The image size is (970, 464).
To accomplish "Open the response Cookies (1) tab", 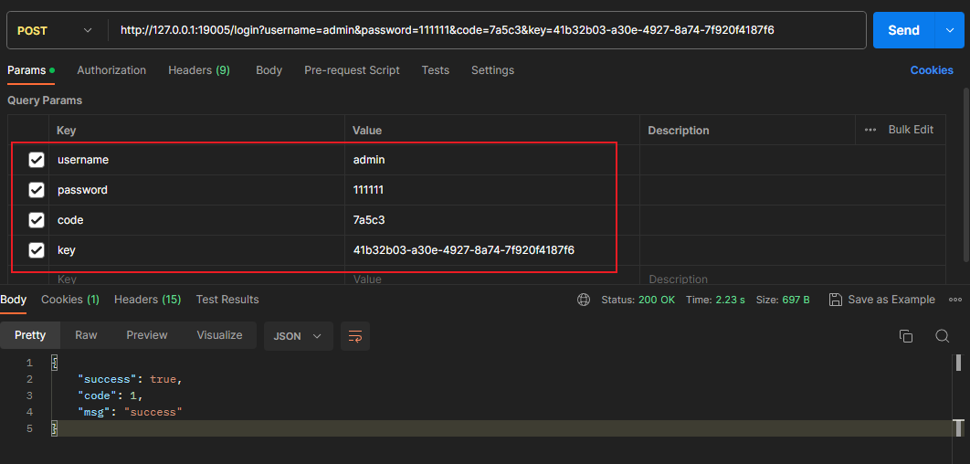I will [x=70, y=300].
